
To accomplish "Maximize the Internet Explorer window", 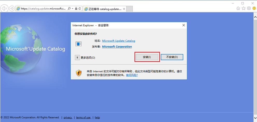I will [243, 3].
